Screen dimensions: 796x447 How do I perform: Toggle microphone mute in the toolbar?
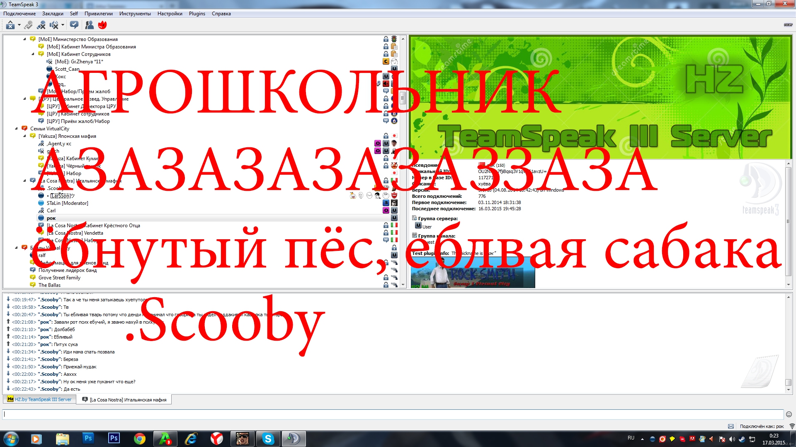click(x=41, y=25)
